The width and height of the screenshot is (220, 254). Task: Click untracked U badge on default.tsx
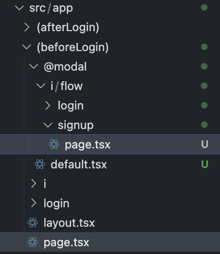tap(204, 164)
